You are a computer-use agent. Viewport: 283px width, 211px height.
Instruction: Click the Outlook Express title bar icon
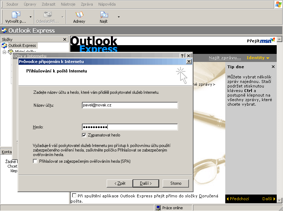pyautogui.click(x=4, y=30)
